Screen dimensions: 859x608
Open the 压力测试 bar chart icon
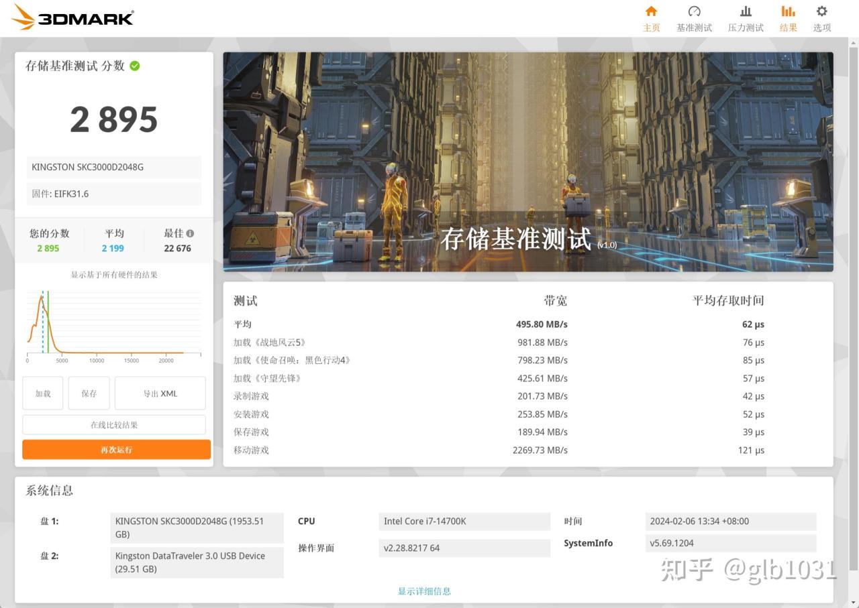[746, 11]
